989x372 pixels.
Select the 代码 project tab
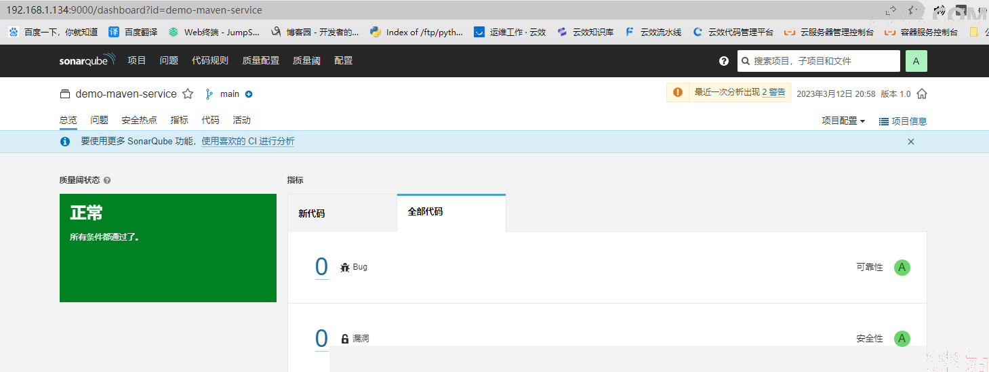(x=210, y=120)
